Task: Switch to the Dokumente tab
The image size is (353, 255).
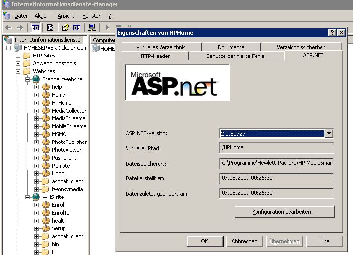Action: [x=231, y=47]
